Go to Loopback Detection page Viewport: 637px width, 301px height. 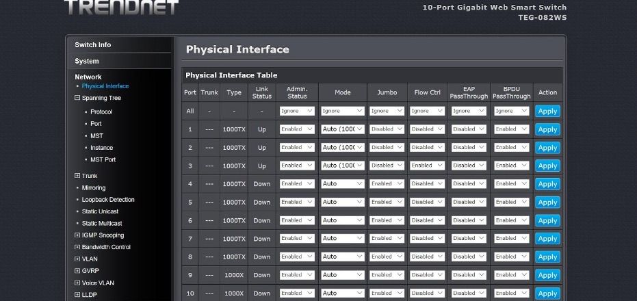(108, 200)
